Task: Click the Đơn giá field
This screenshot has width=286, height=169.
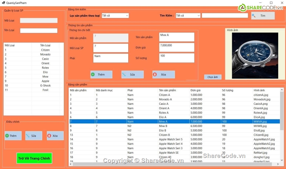Action: [176, 47]
